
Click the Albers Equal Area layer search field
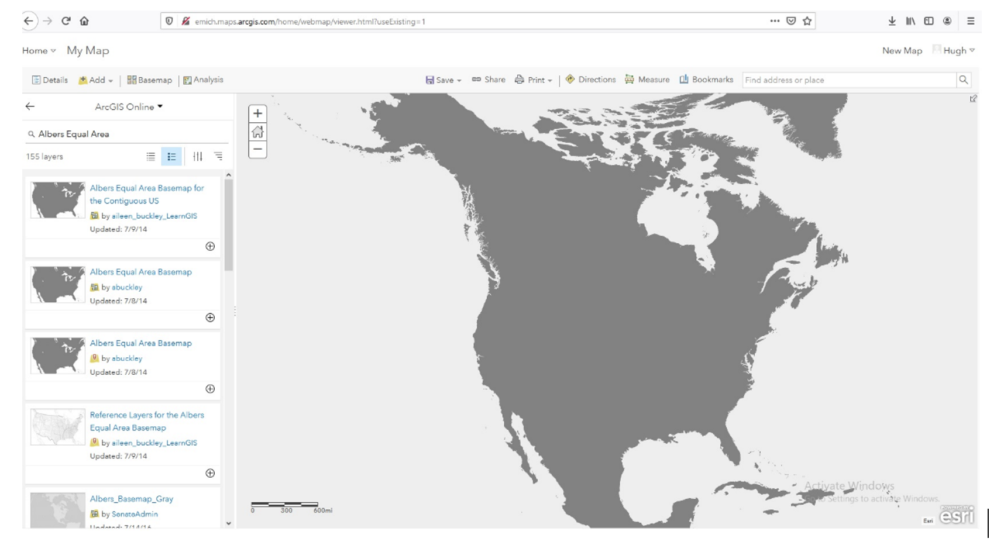[126, 134]
